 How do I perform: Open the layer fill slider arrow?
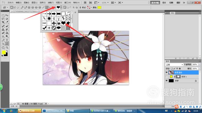pos(199,68)
